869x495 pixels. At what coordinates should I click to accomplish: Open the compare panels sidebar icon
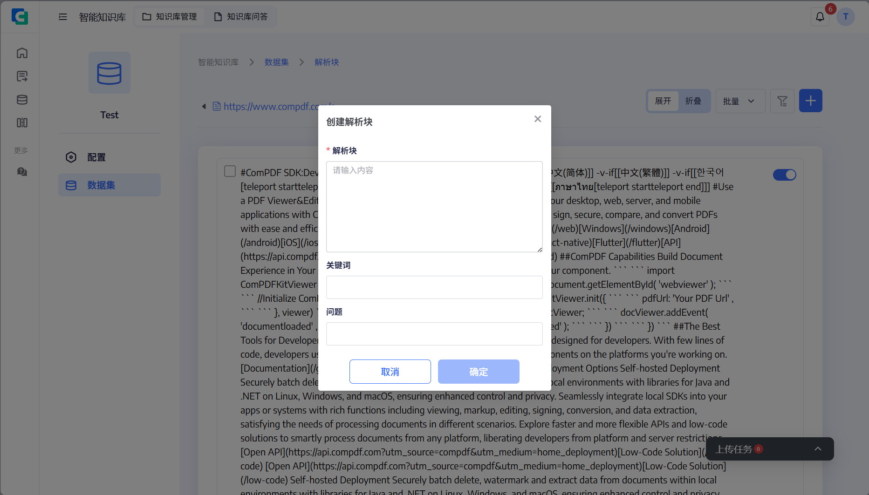[22, 123]
